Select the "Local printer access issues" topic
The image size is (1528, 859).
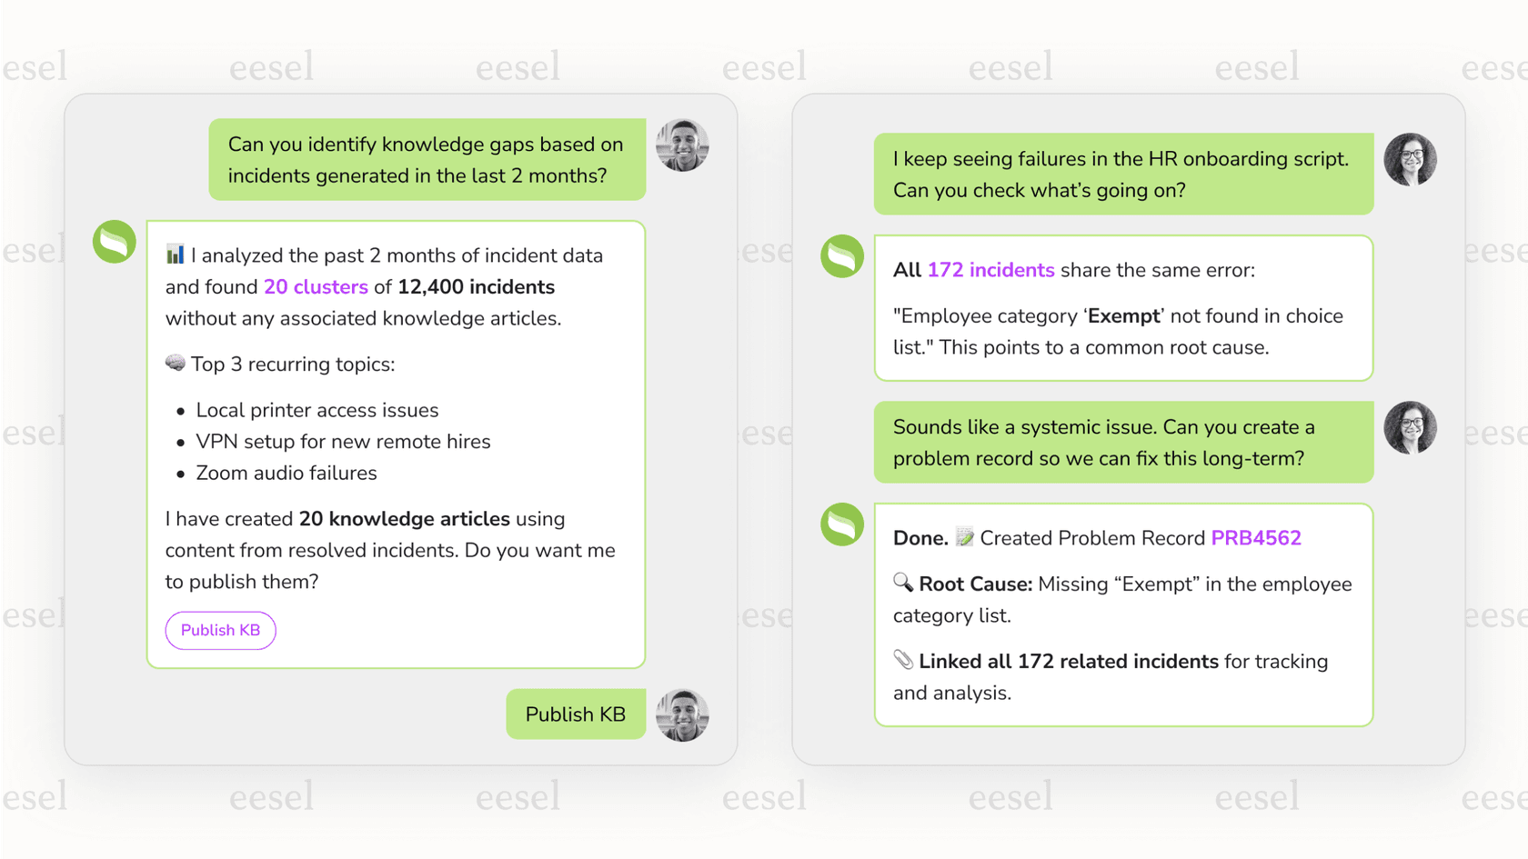(x=317, y=410)
